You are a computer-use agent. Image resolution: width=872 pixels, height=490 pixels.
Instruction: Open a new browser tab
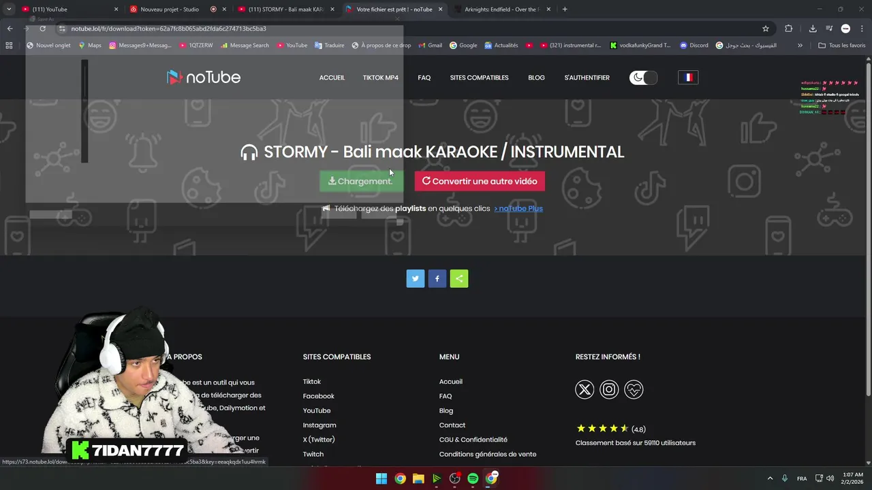pos(565,10)
